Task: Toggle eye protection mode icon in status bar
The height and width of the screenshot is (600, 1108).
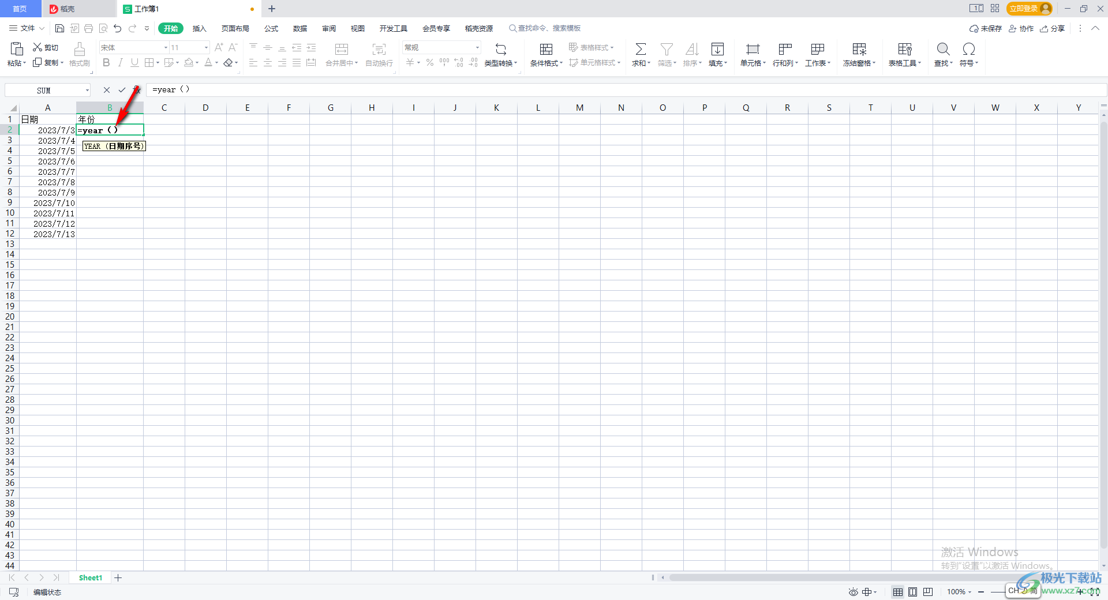Action: [853, 592]
